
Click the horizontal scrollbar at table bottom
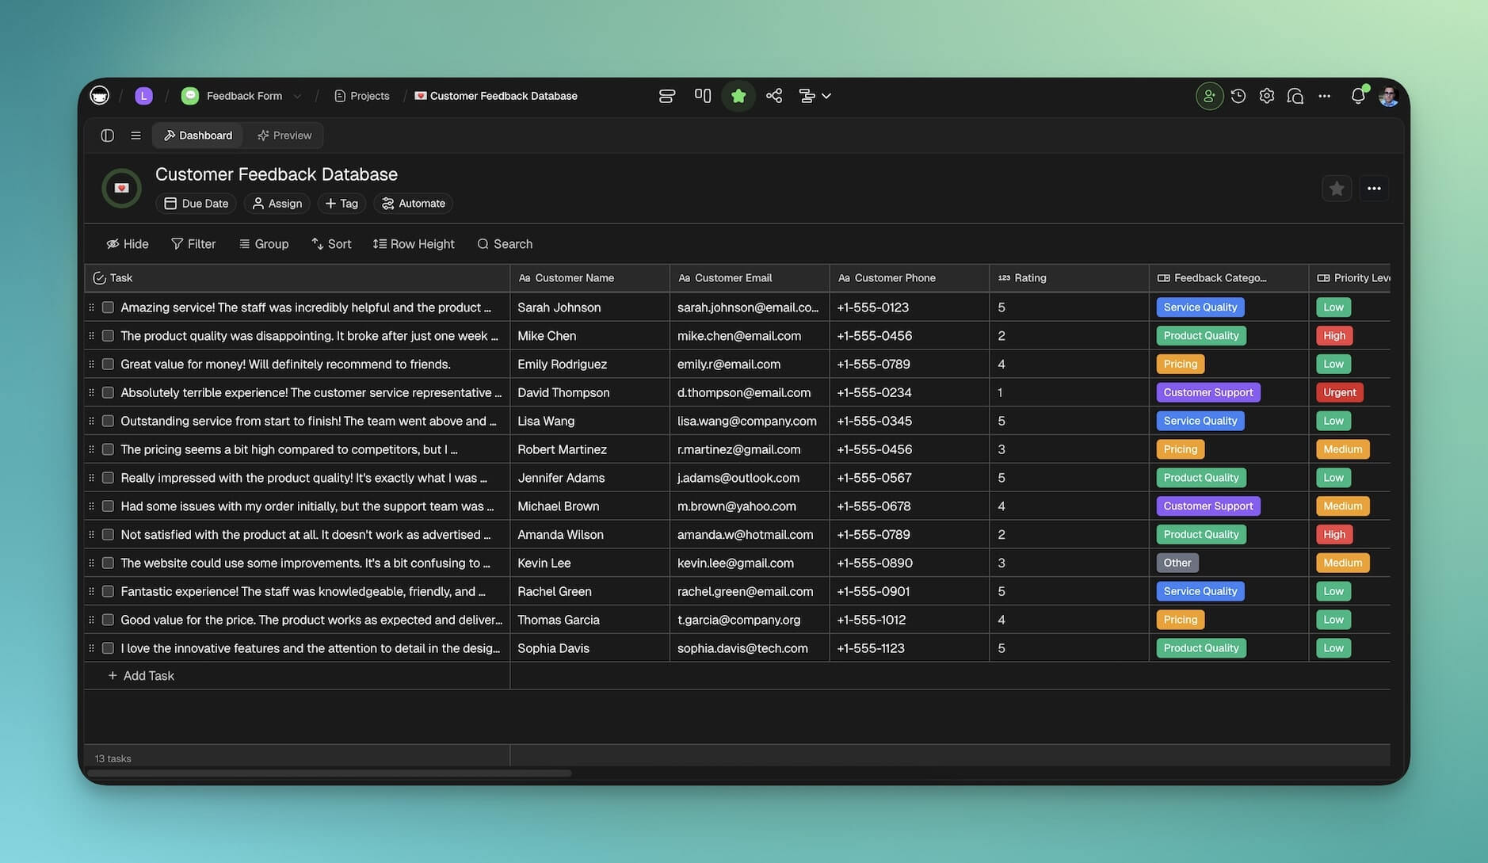click(x=330, y=773)
